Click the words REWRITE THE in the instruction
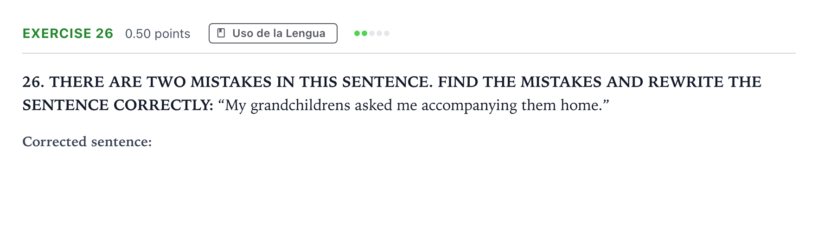Viewport: 818px width, 236px height. tap(704, 82)
